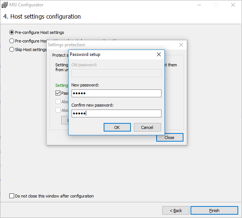Click the maximize button of MSI Configurator
Image resolution: width=242 pixels, height=218 pixels.
point(216,5)
